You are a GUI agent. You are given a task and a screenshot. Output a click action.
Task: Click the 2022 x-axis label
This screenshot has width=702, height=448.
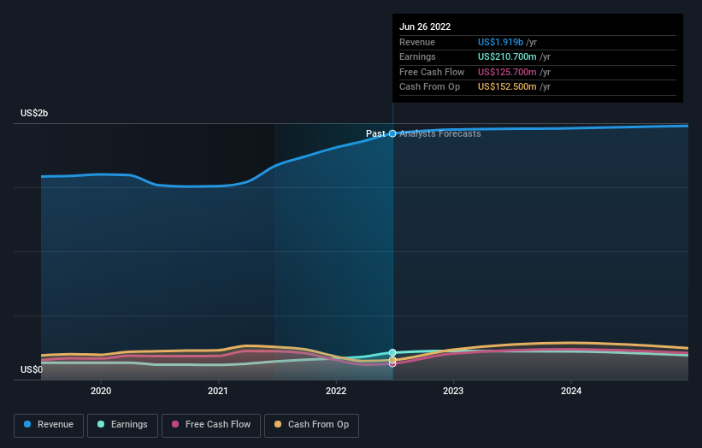[336, 391]
